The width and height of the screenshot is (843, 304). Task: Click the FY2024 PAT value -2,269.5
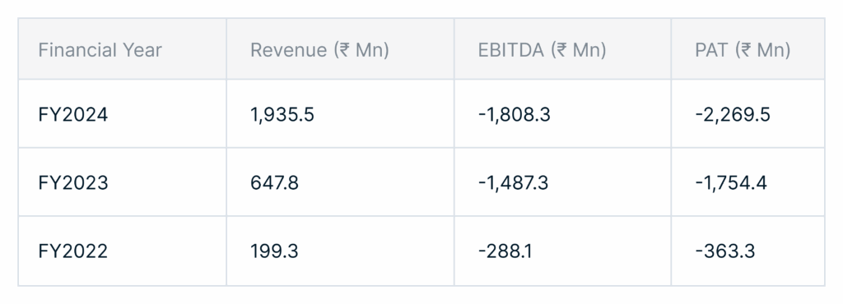732,115
